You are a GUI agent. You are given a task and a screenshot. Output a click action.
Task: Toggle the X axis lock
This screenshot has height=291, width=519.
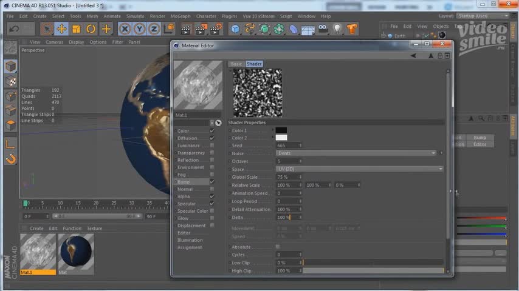125,28
